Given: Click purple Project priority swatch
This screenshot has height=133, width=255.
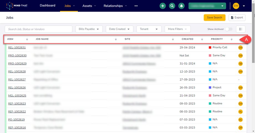Looking at the screenshot, I should point(210,88).
